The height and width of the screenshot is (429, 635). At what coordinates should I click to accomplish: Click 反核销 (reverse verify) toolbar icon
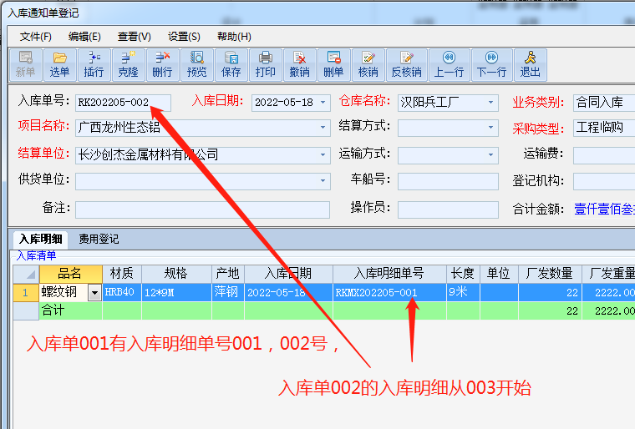[407, 65]
